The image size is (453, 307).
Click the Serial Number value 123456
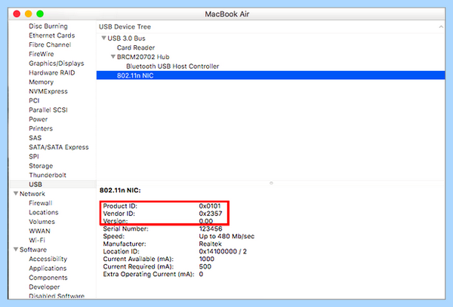[211, 229]
